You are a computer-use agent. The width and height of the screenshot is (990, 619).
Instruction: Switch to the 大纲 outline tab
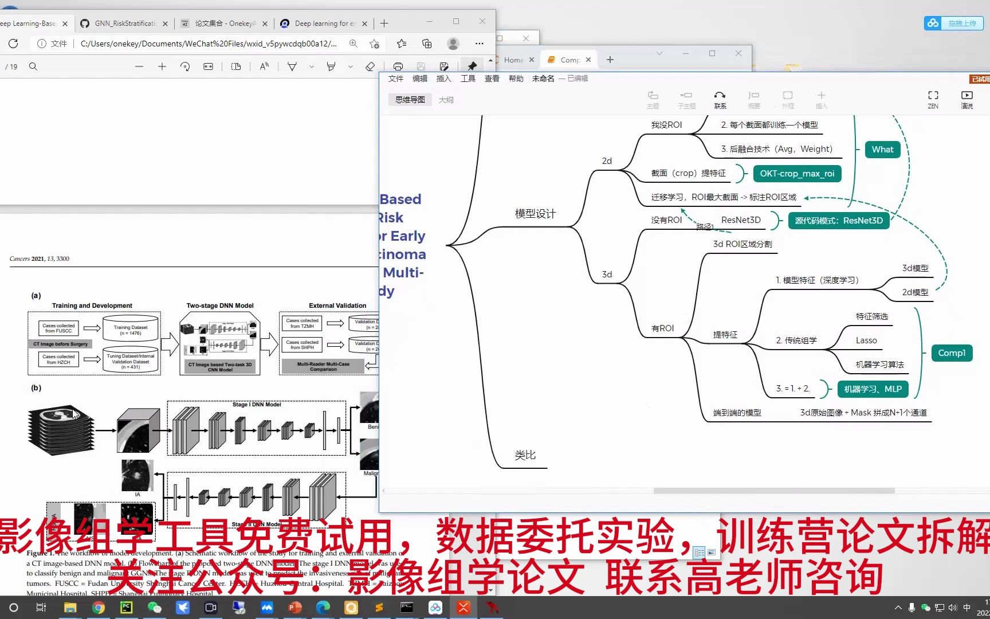pos(446,99)
